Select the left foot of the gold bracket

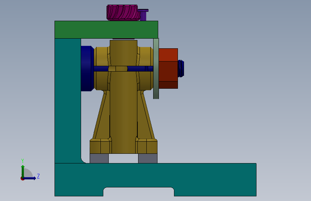[100, 146]
